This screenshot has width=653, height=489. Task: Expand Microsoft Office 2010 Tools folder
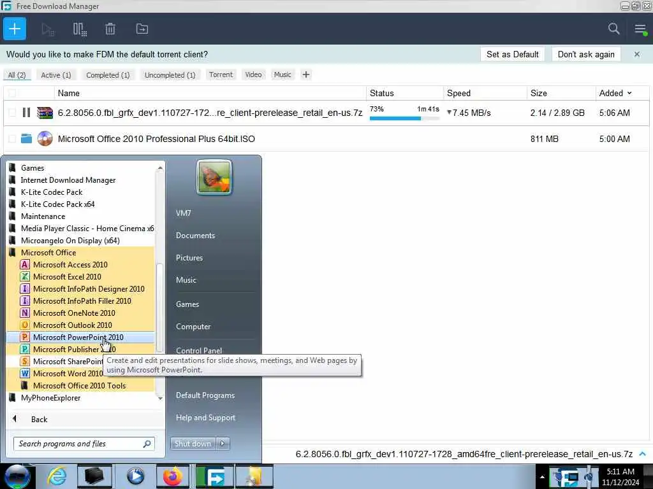pos(79,385)
